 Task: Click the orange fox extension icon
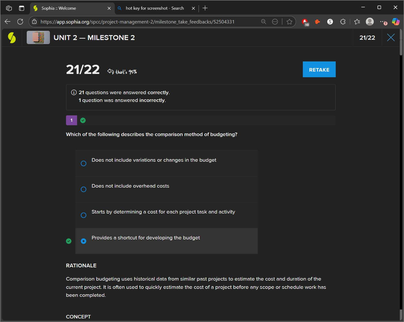pyautogui.click(x=317, y=22)
